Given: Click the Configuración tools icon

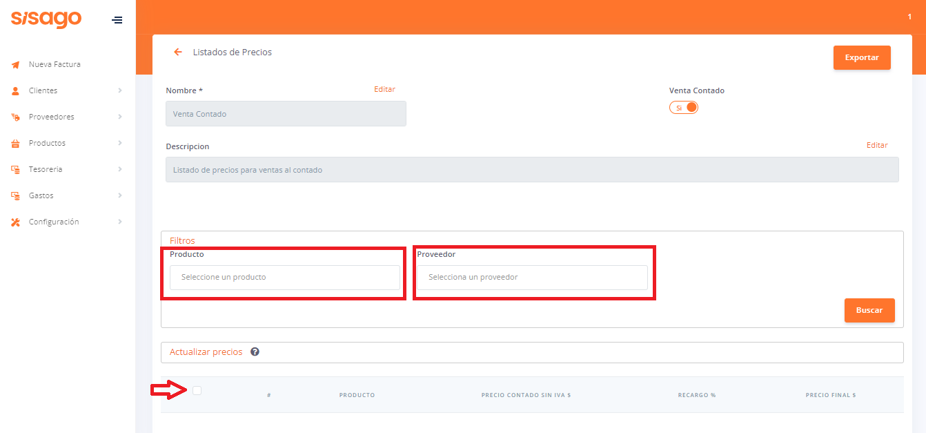Looking at the screenshot, I should tap(15, 222).
